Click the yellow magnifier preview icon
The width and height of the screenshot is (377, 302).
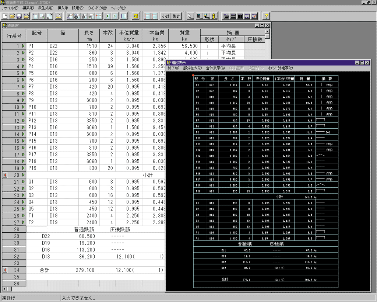[135, 16]
